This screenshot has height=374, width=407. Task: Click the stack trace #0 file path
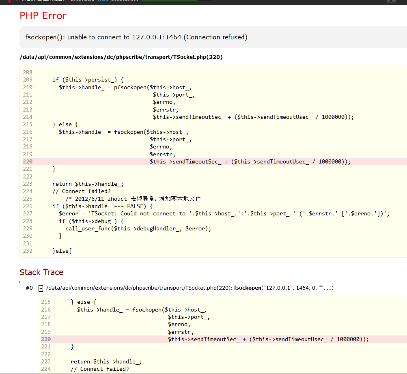[x=139, y=288]
